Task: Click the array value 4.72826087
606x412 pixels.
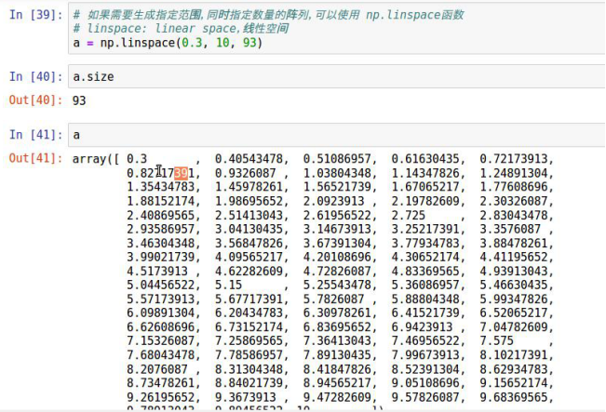Action: pos(337,271)
